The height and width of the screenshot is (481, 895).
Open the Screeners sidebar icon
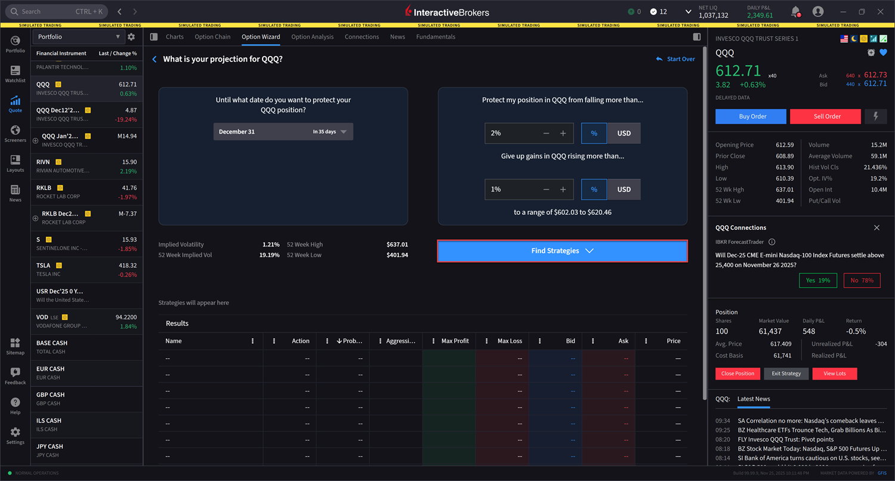pos(15,134)
